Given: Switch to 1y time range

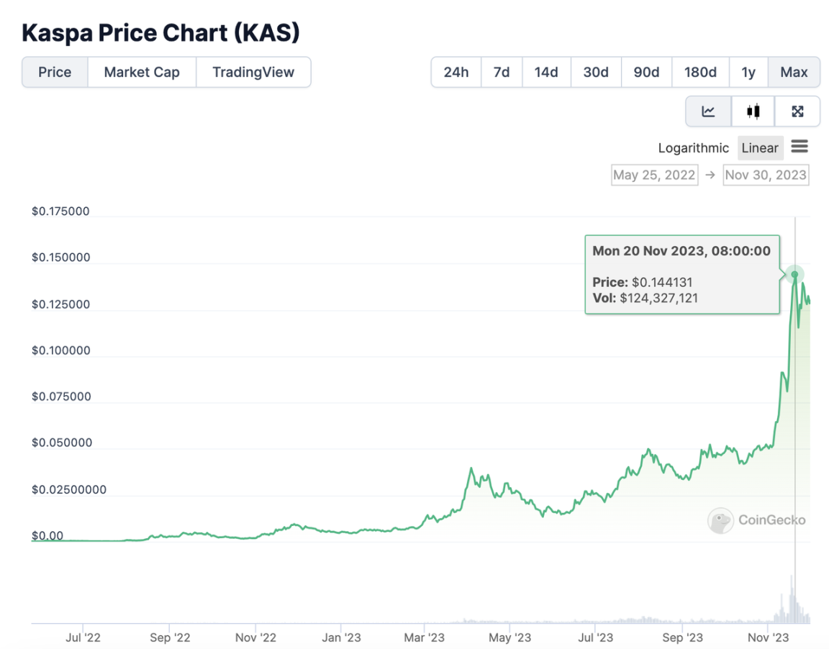Looking at the screenshot, I should [748, 72].
